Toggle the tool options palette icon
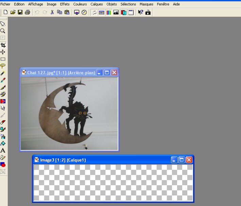241x206 pixels. point(101,13)
